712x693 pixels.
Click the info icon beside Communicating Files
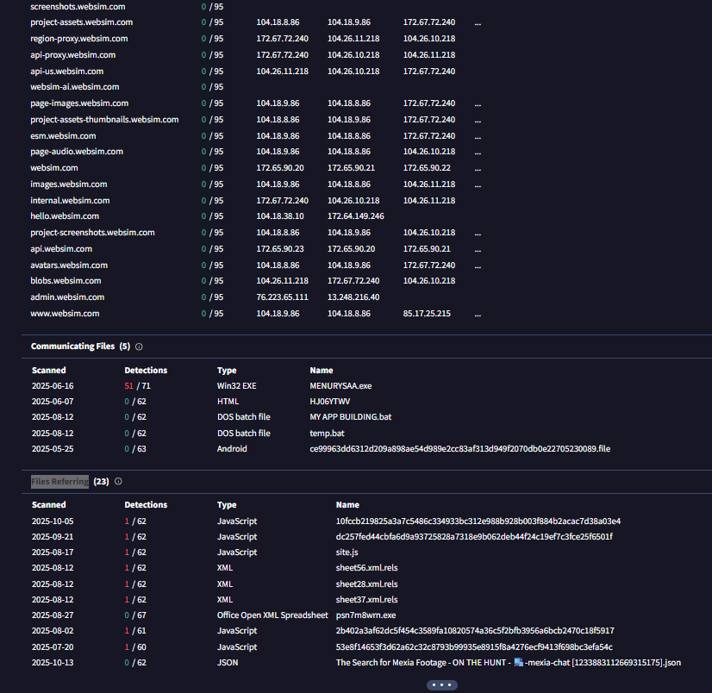pos(140,346)
